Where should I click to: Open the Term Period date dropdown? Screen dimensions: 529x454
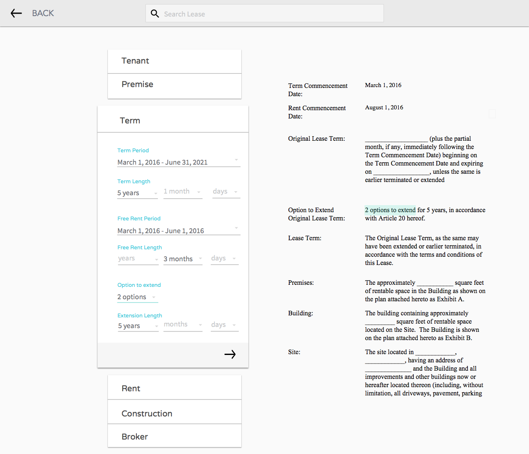pyautogui.click(x=179, y=162)
